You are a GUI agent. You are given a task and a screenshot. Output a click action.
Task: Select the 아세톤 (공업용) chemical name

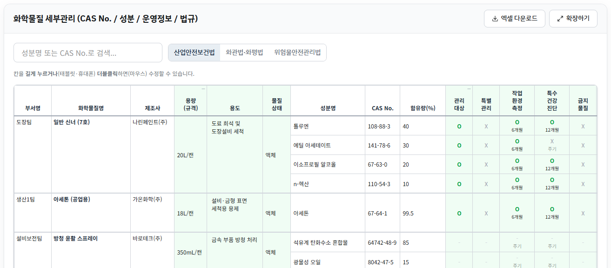click(x=91, y=213)
